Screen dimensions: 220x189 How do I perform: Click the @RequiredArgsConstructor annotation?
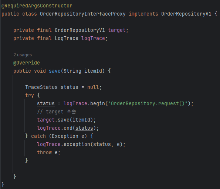[37, 6]
